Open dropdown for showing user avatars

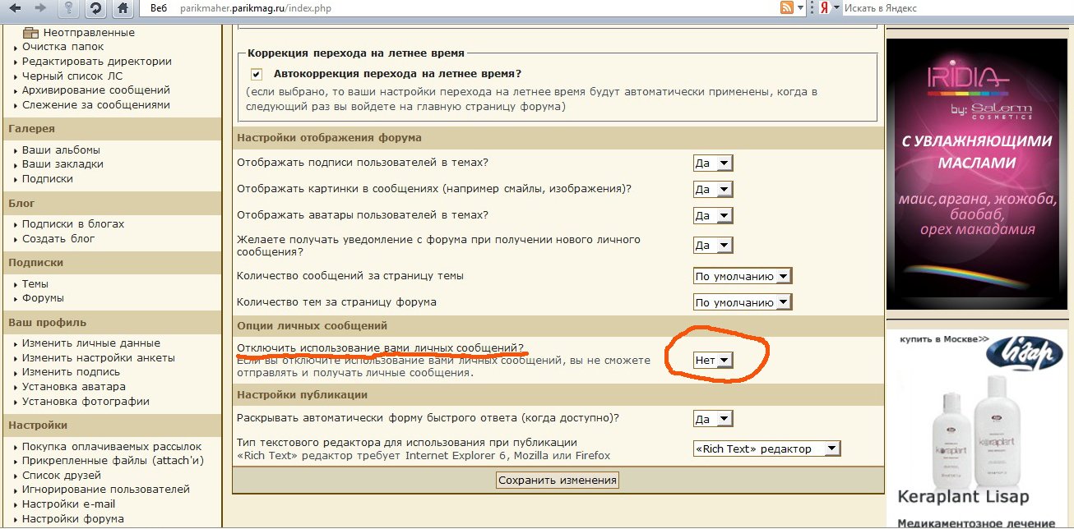pyautogui.click(x=713, y=215)
